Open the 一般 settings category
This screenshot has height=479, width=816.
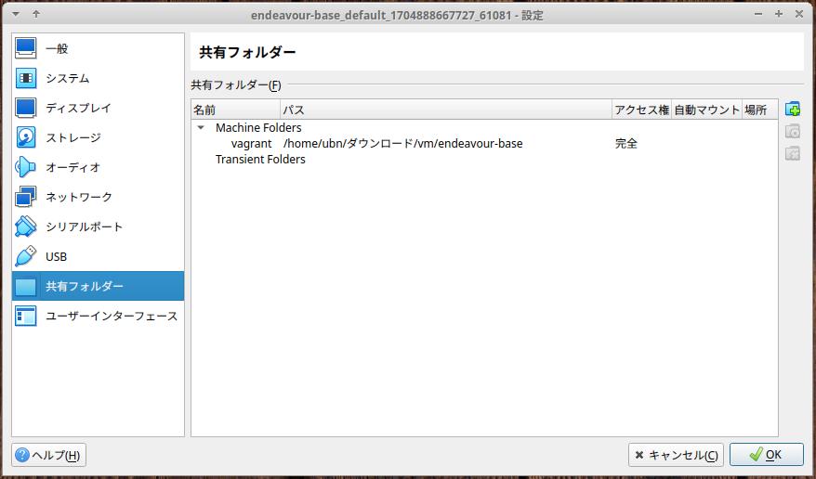click(x=98, y=48)
